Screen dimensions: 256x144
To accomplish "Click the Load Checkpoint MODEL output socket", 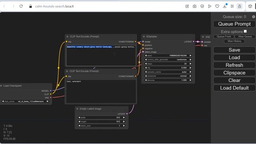I will tap(51, 91).
